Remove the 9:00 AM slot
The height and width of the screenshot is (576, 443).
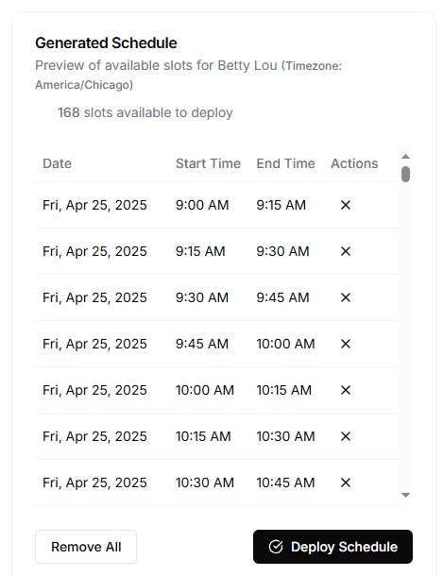(x=346, y=205)
